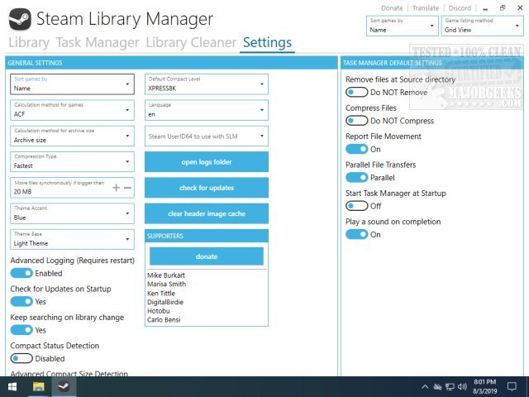This screenshot has width=529, height=397.
Task: Toggle Parallel File Transfers switch
Action: (x=356, y=178)
